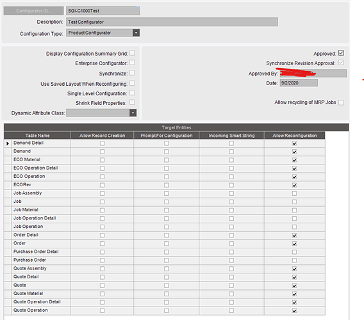Viewport: 364px width, 320px height.
Task: Select the Purchase Order Detail table row
Action: [164, 252]
